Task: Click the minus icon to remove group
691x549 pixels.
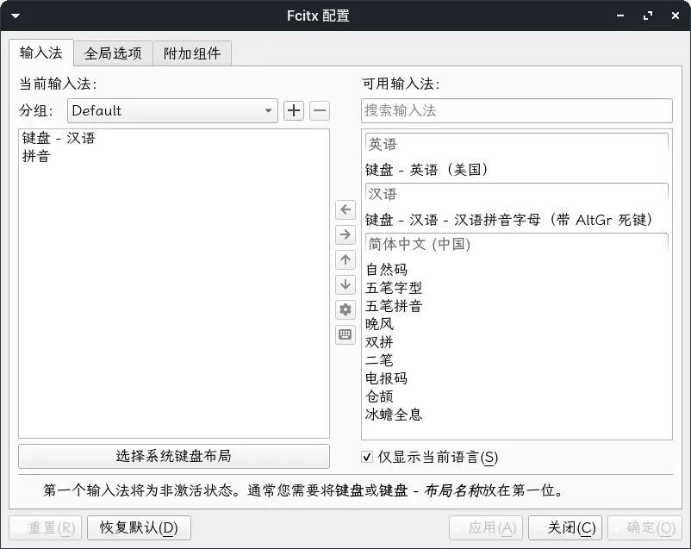Action: click(320, 110)
